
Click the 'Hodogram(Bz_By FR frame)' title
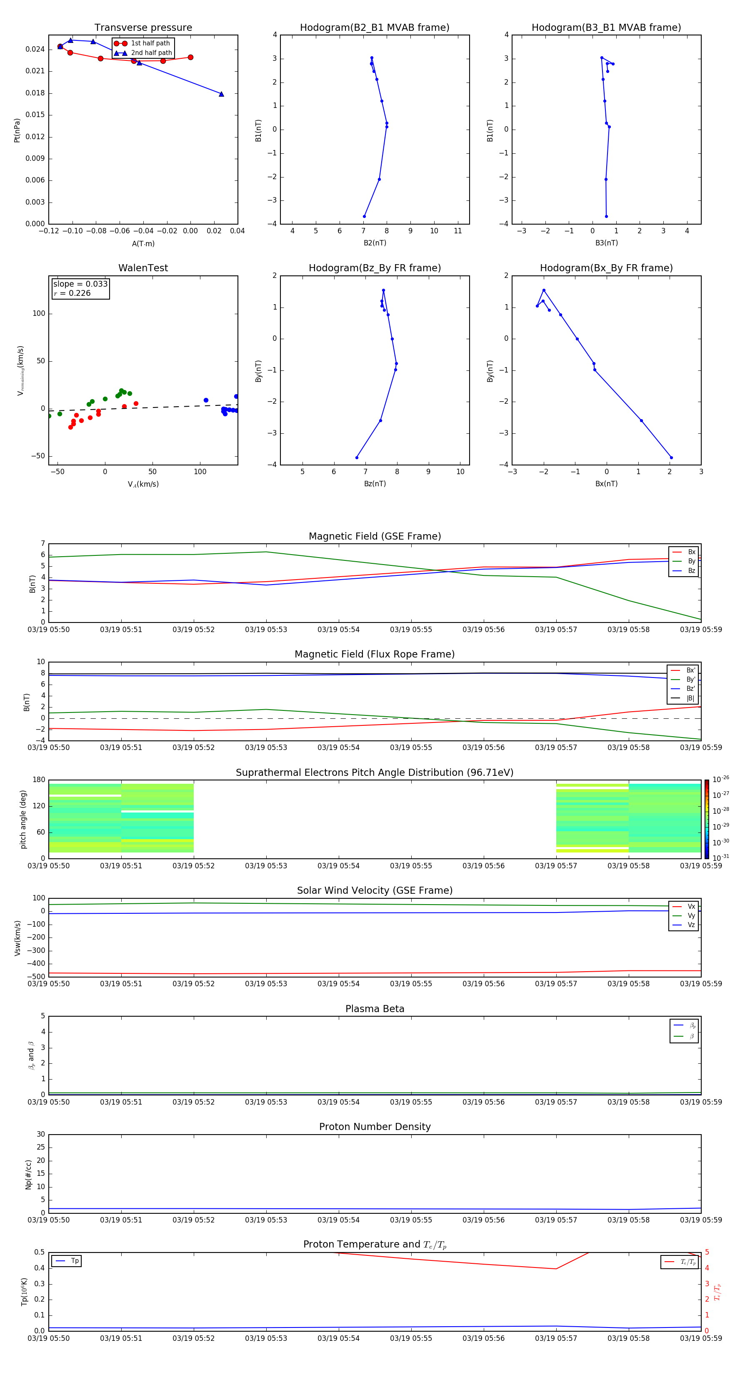[x=375, y=268]
